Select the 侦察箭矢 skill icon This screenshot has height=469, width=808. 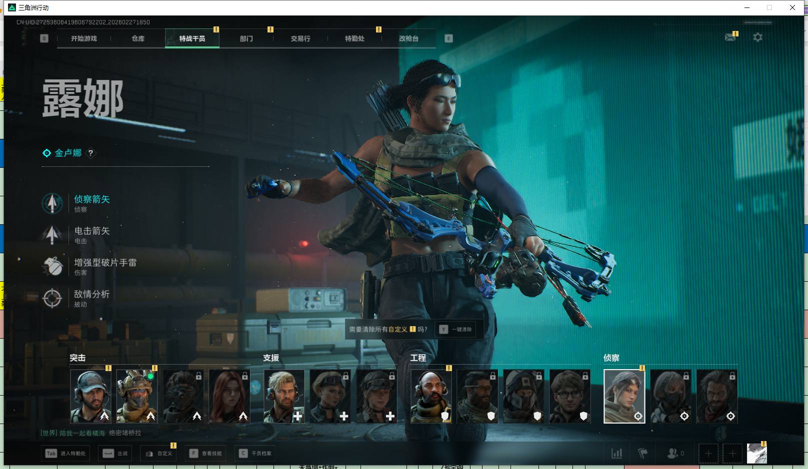pyautogui.click(x=52, y=203)
